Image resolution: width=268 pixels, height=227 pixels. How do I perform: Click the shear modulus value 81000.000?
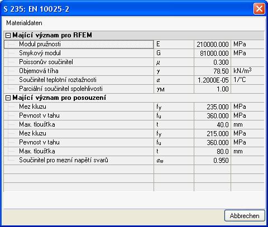(x=212, y=54)
